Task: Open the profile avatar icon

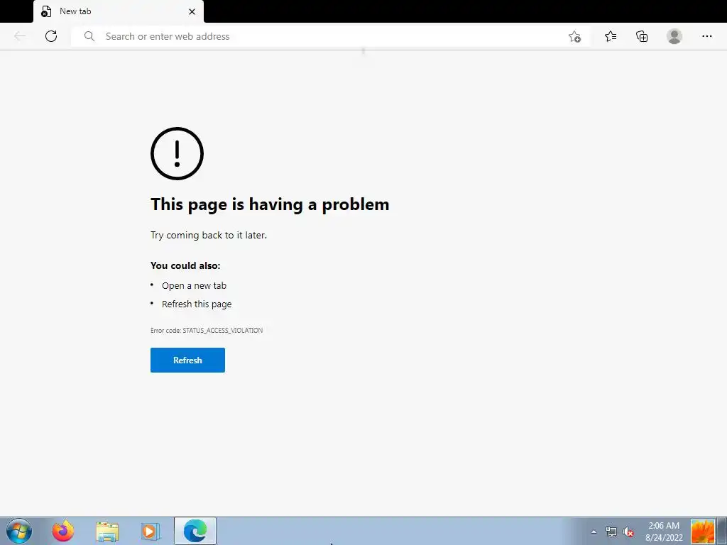Action: [674, 36]
